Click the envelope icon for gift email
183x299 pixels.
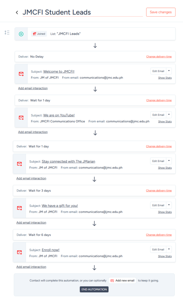pos(20,208)
